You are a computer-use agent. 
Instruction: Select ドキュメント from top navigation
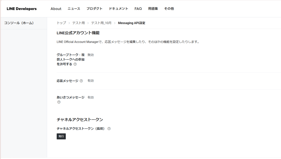(x=119, y=9)
